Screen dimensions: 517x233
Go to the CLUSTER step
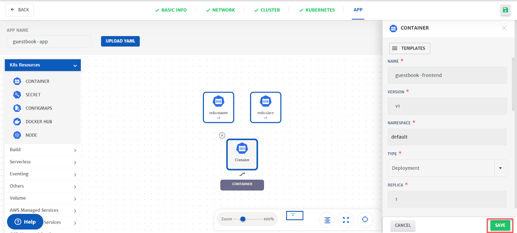[x=267, y=10]
